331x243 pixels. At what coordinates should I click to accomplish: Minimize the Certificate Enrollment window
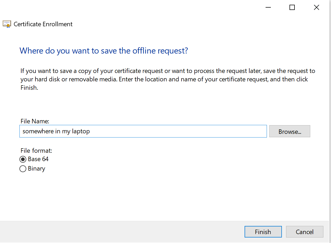pos(268,8)
